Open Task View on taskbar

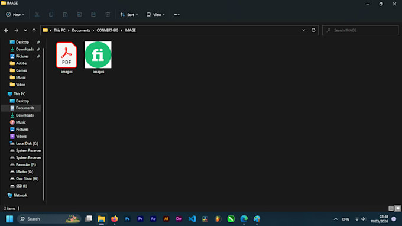pyautogui.click(x=89, y=219)
